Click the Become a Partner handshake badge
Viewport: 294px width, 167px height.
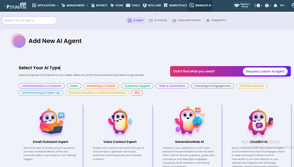click(242, 5)
